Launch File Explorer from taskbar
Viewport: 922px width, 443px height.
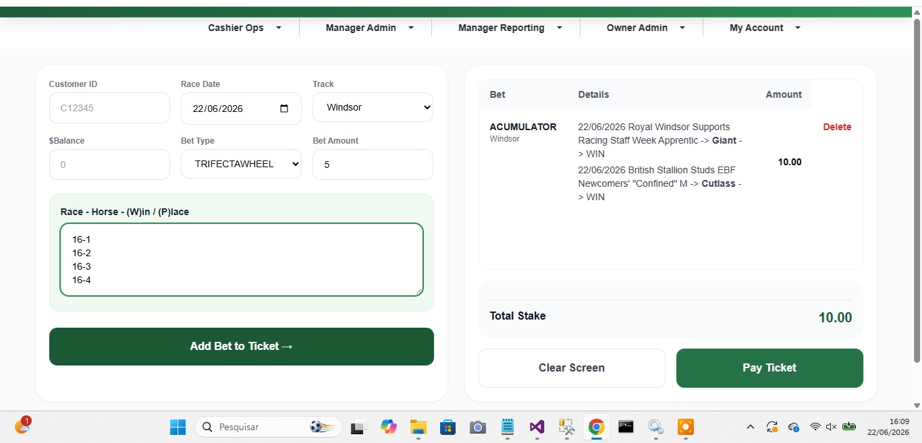pos(418,427)
